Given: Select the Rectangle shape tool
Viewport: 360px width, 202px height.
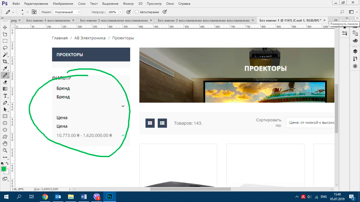Looking at the screenshot, I should [x=5, y=116].
